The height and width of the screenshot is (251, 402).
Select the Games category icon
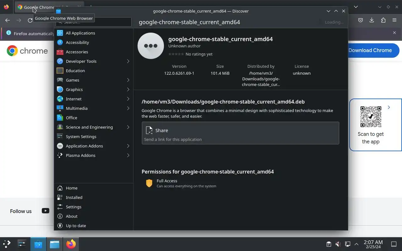click(x=60, y=80)
